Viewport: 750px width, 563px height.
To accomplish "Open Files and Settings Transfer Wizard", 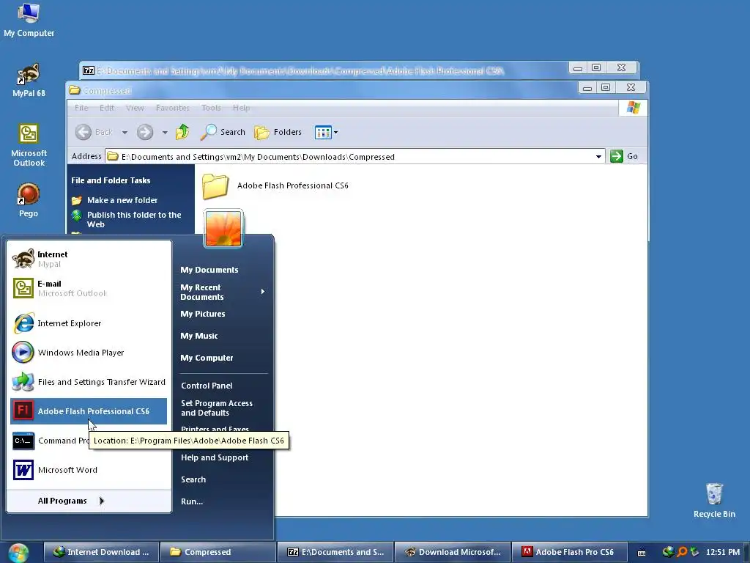I will 89,381.
